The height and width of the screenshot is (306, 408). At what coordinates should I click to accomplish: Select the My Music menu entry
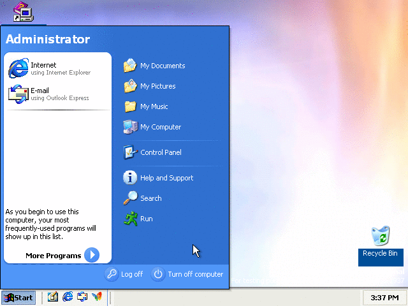[154, 106]
